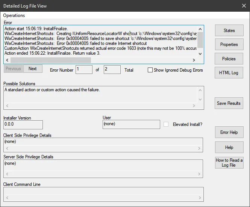Open the Operations menu
The image size is (250, 207).
point(14,15)
